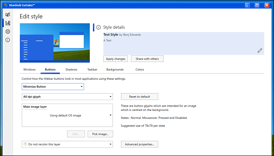Click the Style details info icon
Screen dimensions: 274x156
coord(99,27)
